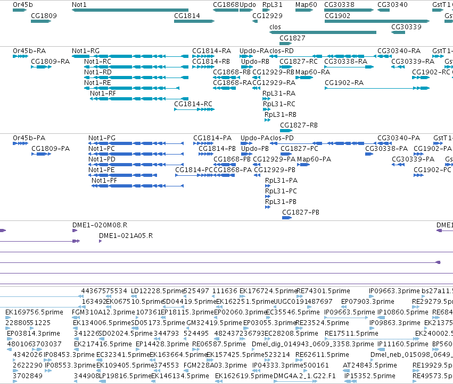
Task: Select transcript CG1814-RC
Action: 193,104
